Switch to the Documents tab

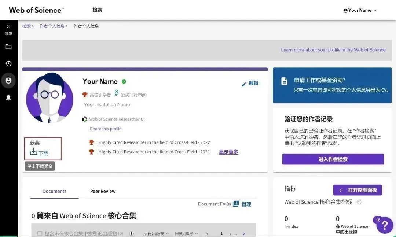point(54,191)
